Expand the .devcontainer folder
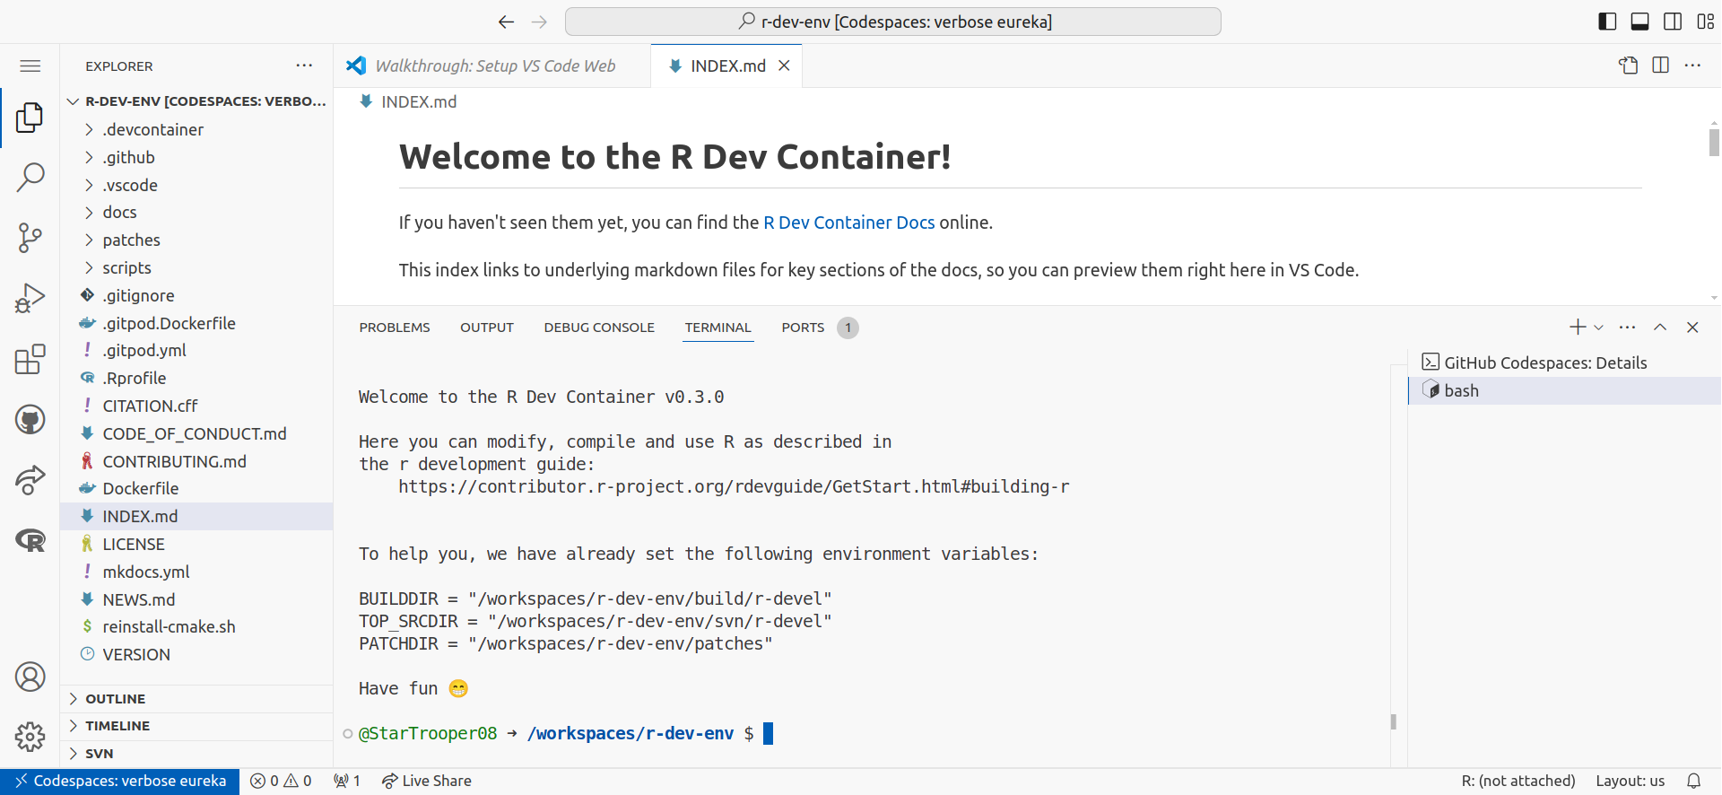Image resolution: width=1722 pixels, height=795 pixels. point(152,130)
